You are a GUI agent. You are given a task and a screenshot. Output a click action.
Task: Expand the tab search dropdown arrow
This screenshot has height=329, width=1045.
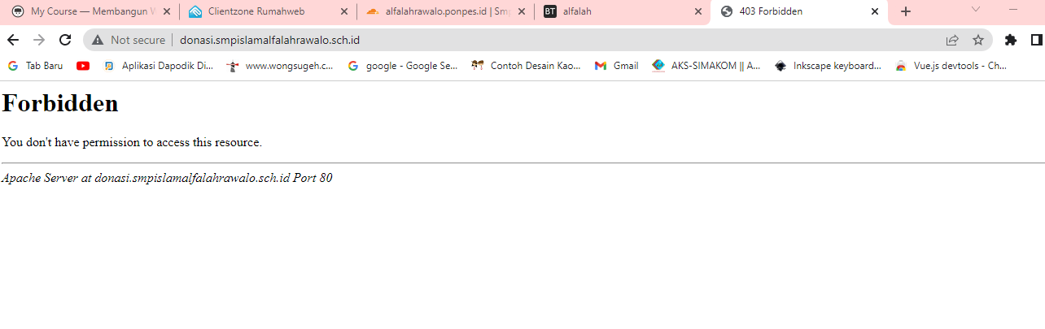pos(976,9)
